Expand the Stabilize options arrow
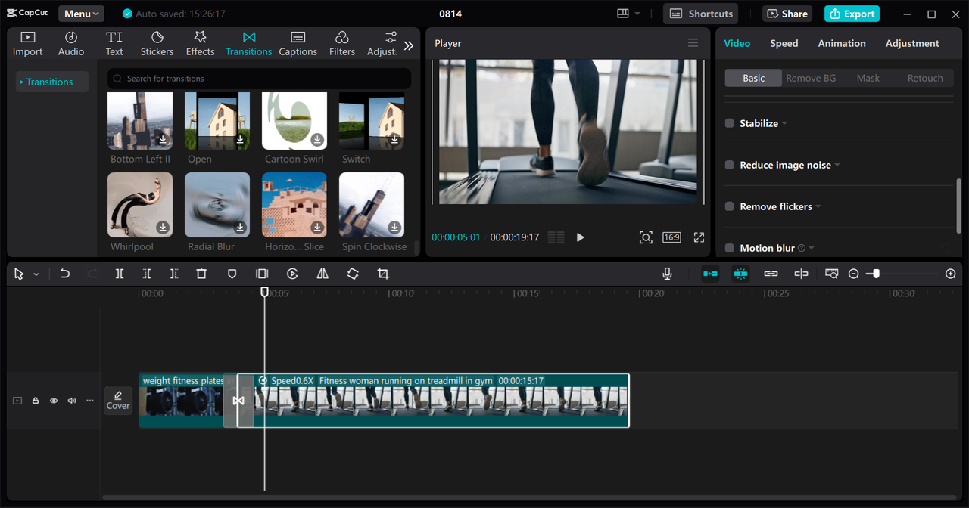The image size is (969, 508). [784, 123]
